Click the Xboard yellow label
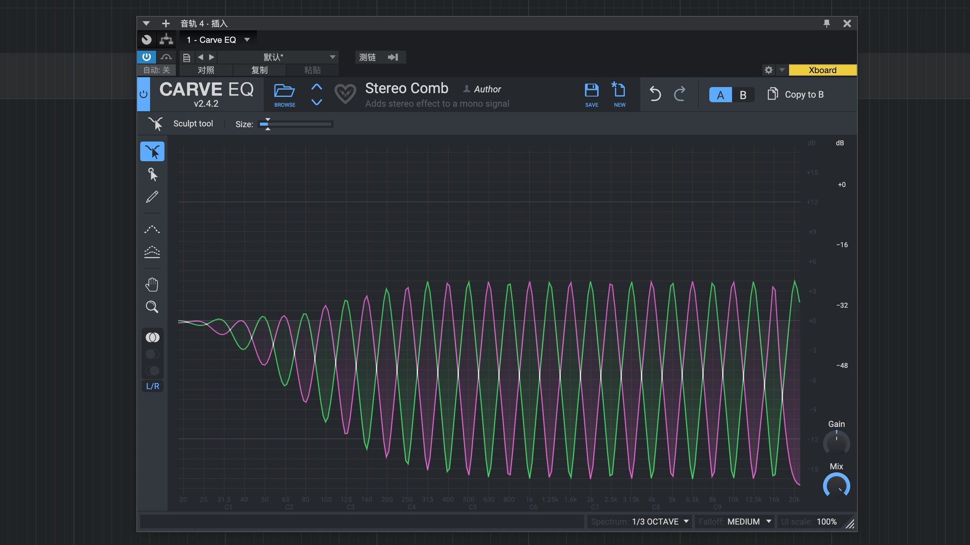 [822, 70]
